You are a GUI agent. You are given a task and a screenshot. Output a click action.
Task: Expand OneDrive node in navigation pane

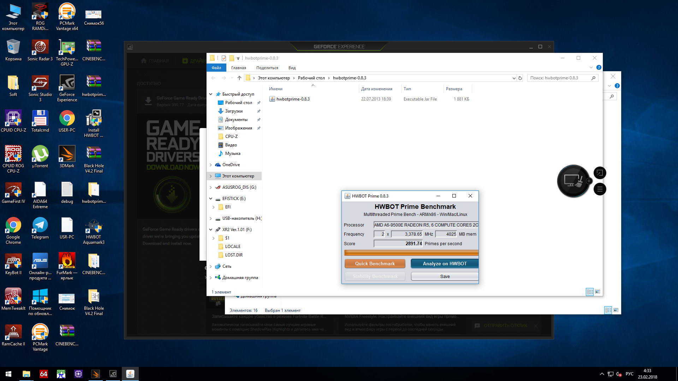[x=211, y=165]
